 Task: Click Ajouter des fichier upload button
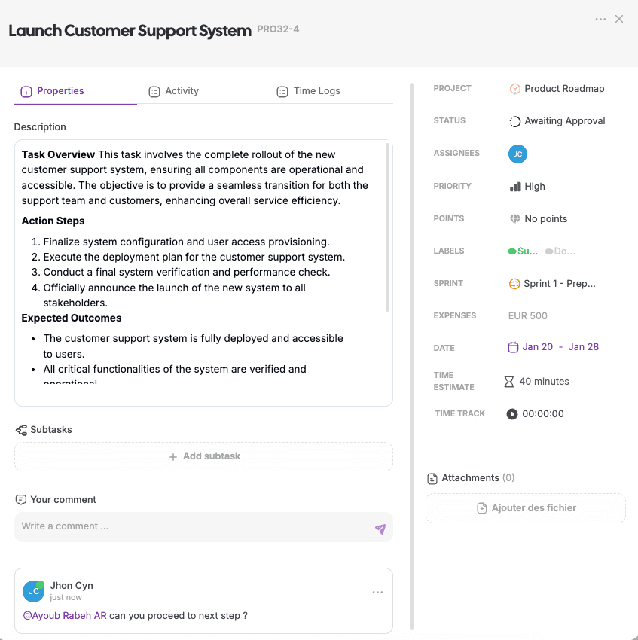(x=526, y=508)
